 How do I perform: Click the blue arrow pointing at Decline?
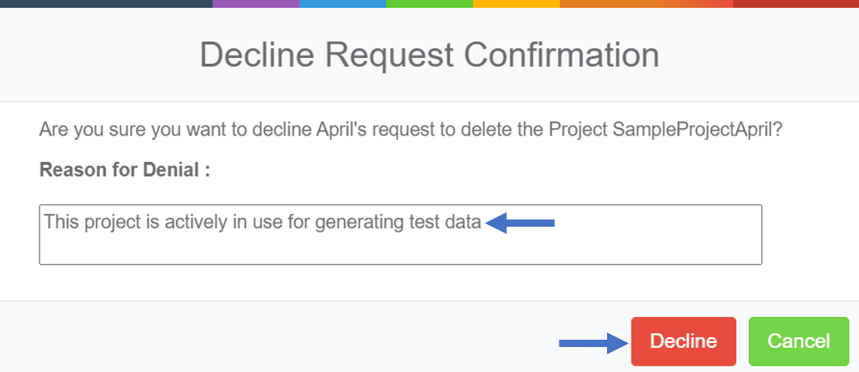point(593,345)
